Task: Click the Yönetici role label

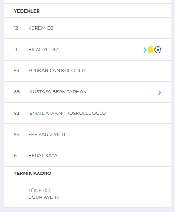Action: [39, 190]
